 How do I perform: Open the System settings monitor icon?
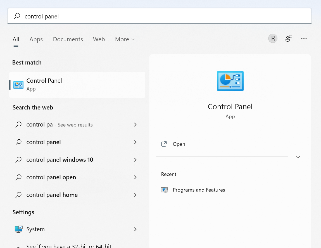(x=18, y=229)
